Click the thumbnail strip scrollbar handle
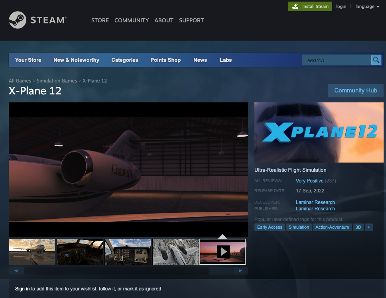This screenshot has height=298, width=386. (x=221, y=271)
